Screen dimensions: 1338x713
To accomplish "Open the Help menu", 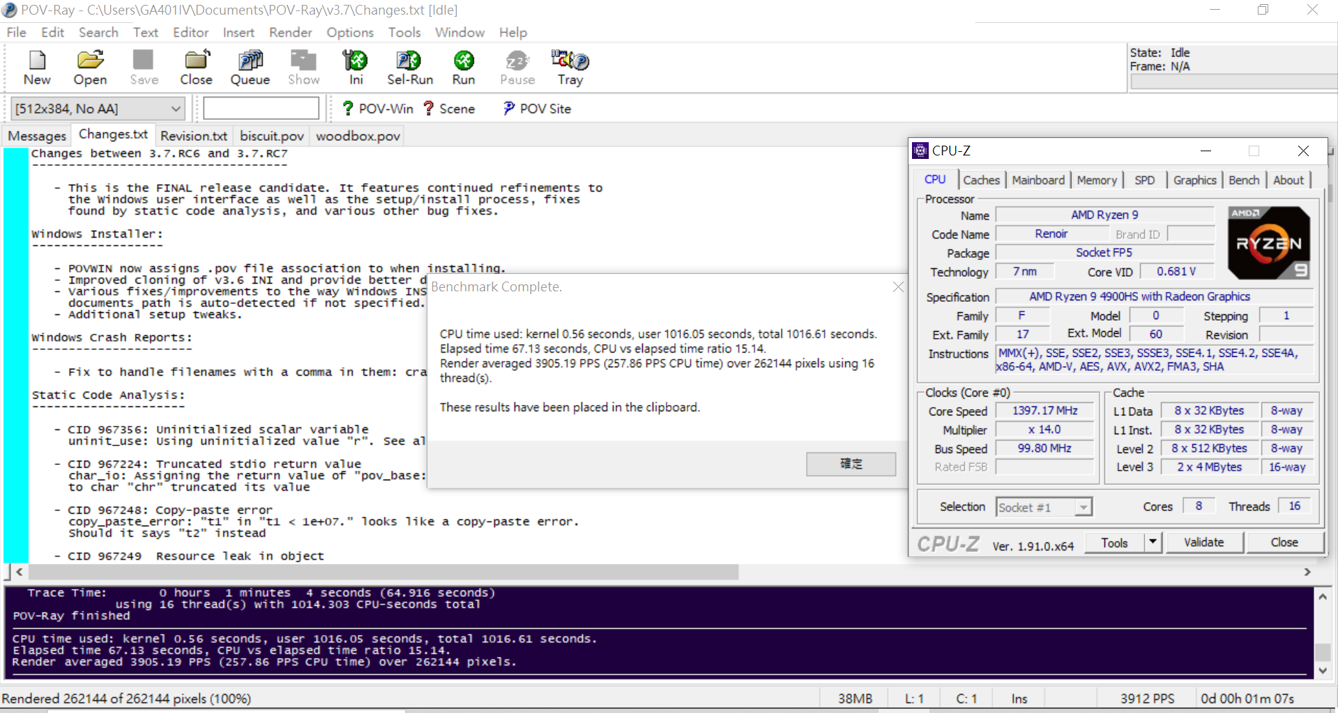I will [x=512, y=32].
